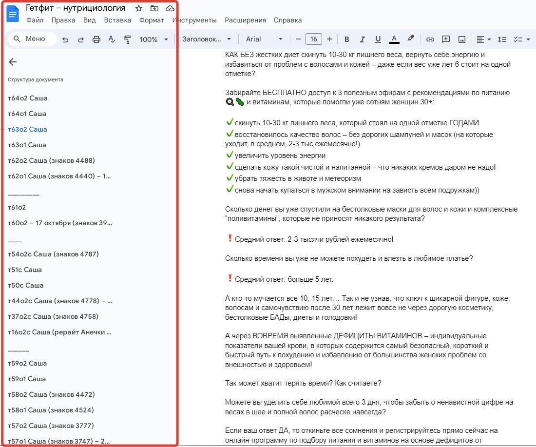Open the Заголовок paragraph style dropdown
The height and width of the screenshot is (447, 536).
[x=207, y=39]
